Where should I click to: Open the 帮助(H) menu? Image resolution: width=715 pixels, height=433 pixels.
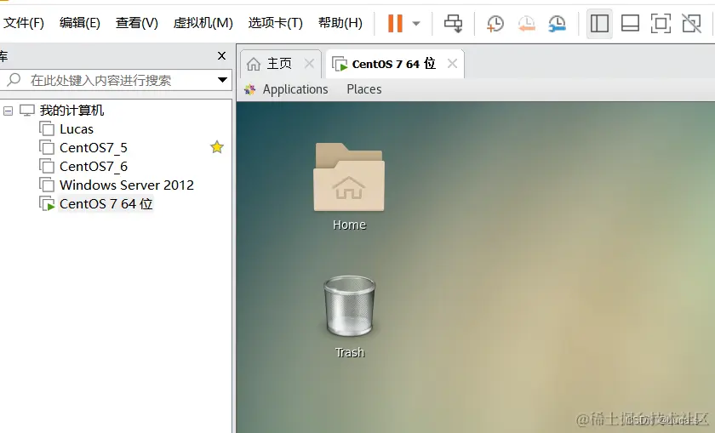click(340, 23)
